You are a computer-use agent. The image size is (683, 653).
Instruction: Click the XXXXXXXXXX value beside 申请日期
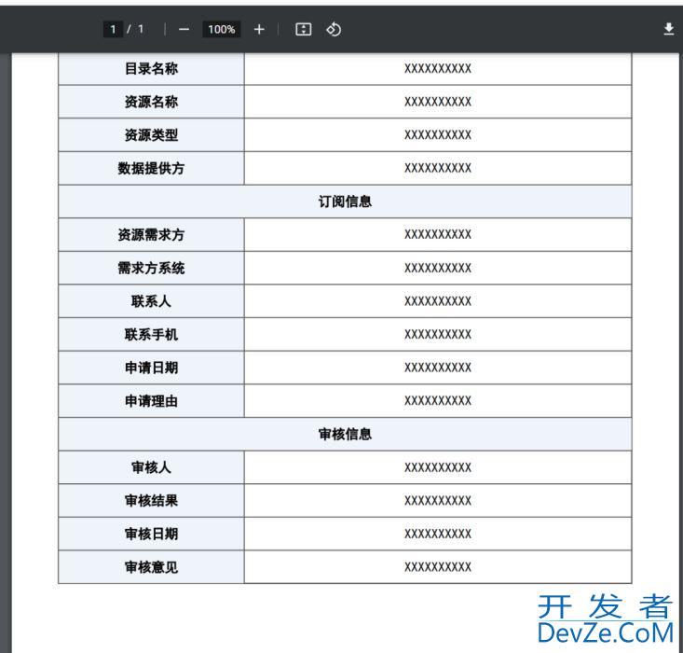[x=438, y=368]
